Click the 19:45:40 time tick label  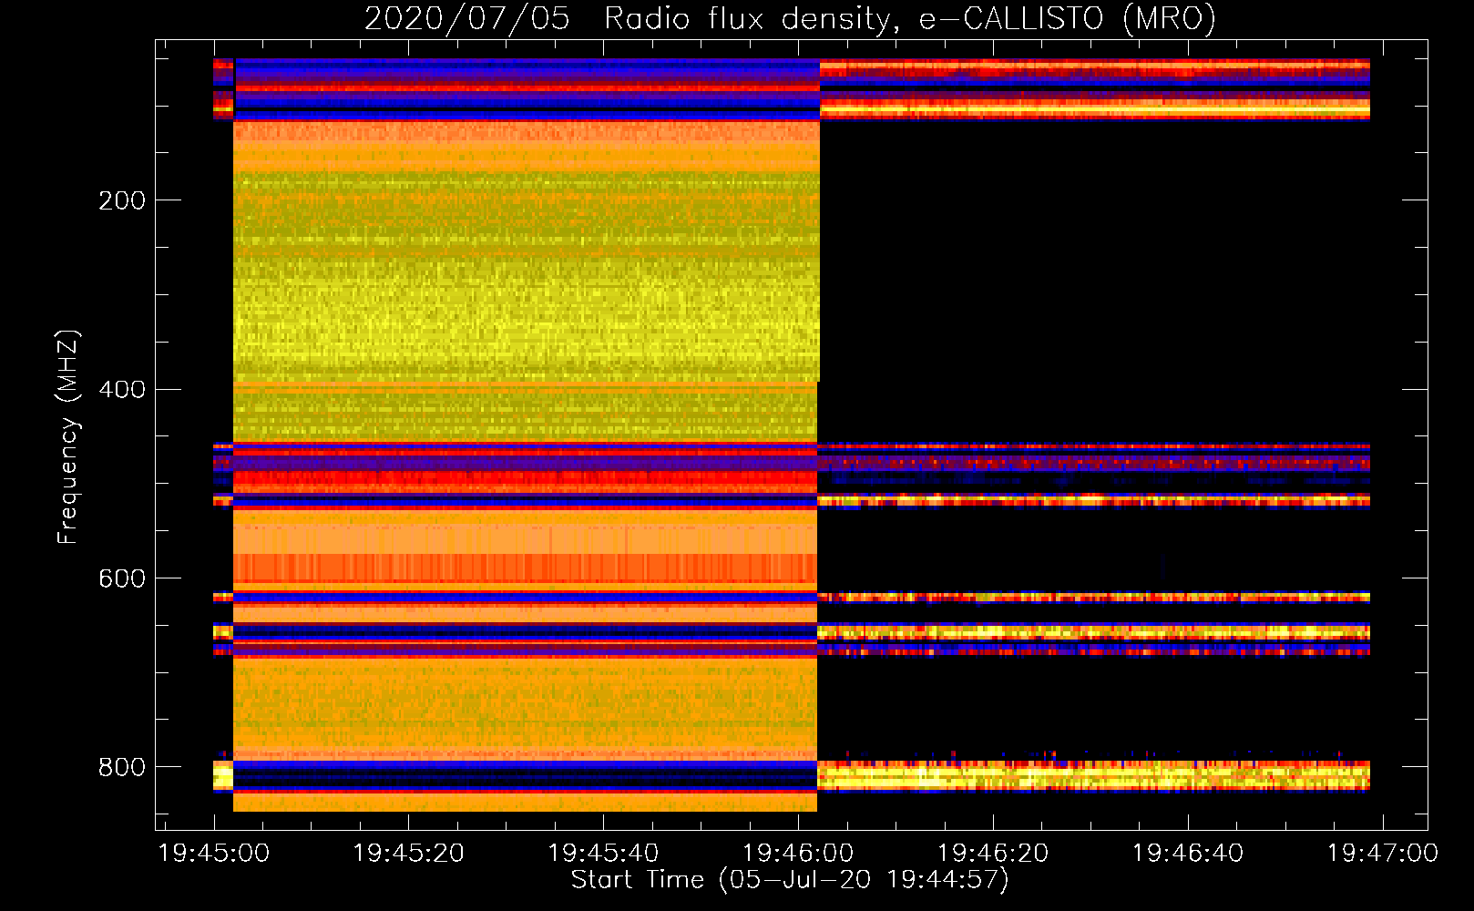[x=603, y=854]
